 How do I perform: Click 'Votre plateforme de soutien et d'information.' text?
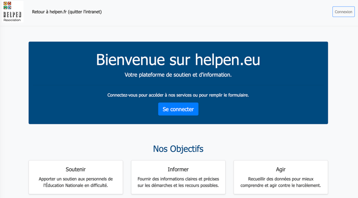click(x=178, y=75)
